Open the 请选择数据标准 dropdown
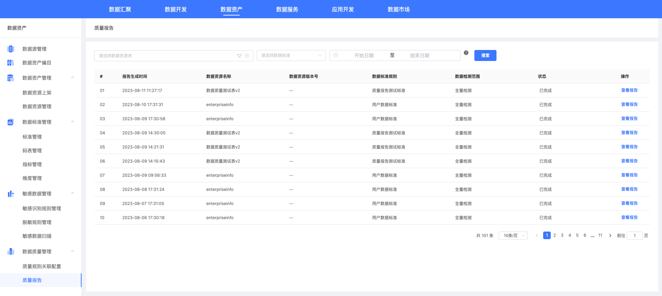Viewport: 662px width, 296px height. (x=291, y=55)
